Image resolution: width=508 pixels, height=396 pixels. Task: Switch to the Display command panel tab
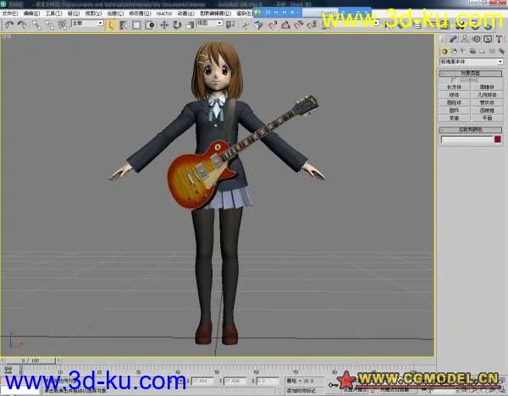(488, 40)
